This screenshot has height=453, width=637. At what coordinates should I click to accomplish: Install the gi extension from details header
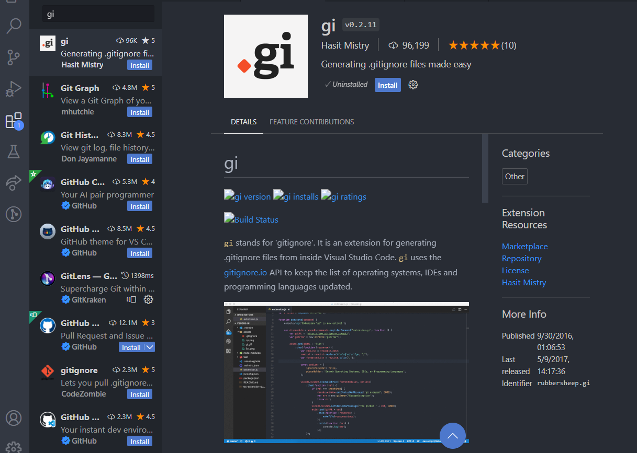pos(387,85)
